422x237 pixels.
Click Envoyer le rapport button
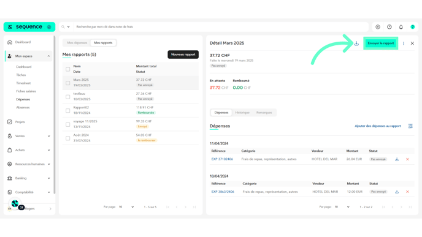point(380,43)
